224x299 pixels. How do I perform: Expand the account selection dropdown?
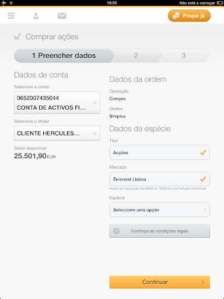click(x=57, y=103)
